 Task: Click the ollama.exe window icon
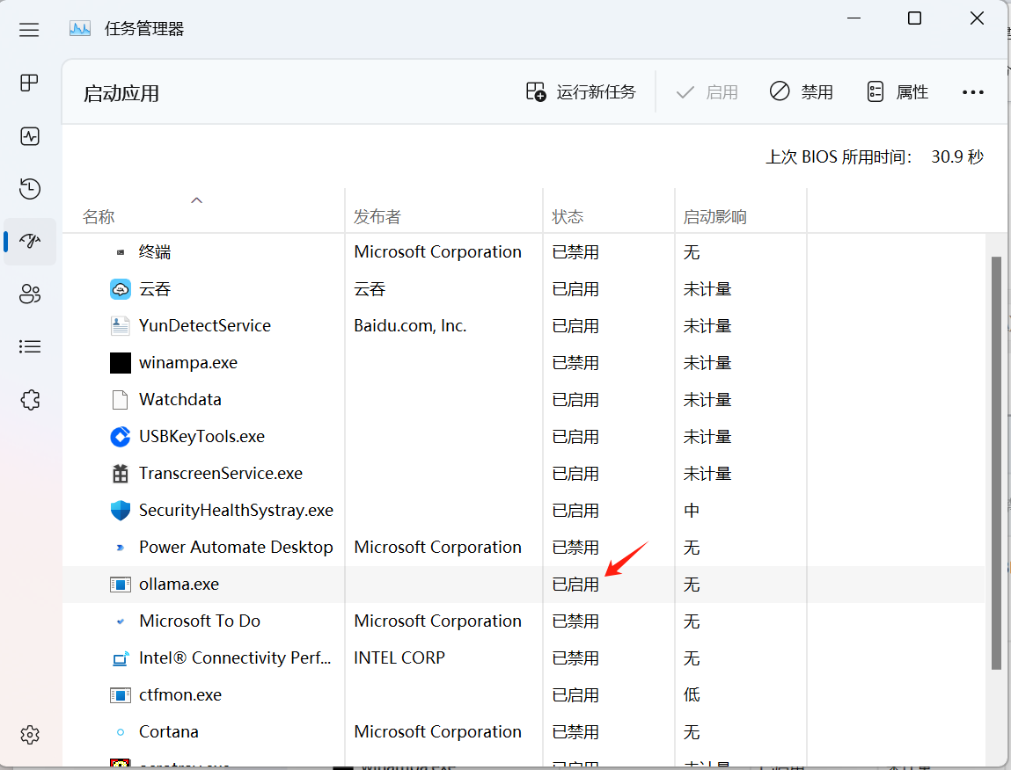coord(121,585)
